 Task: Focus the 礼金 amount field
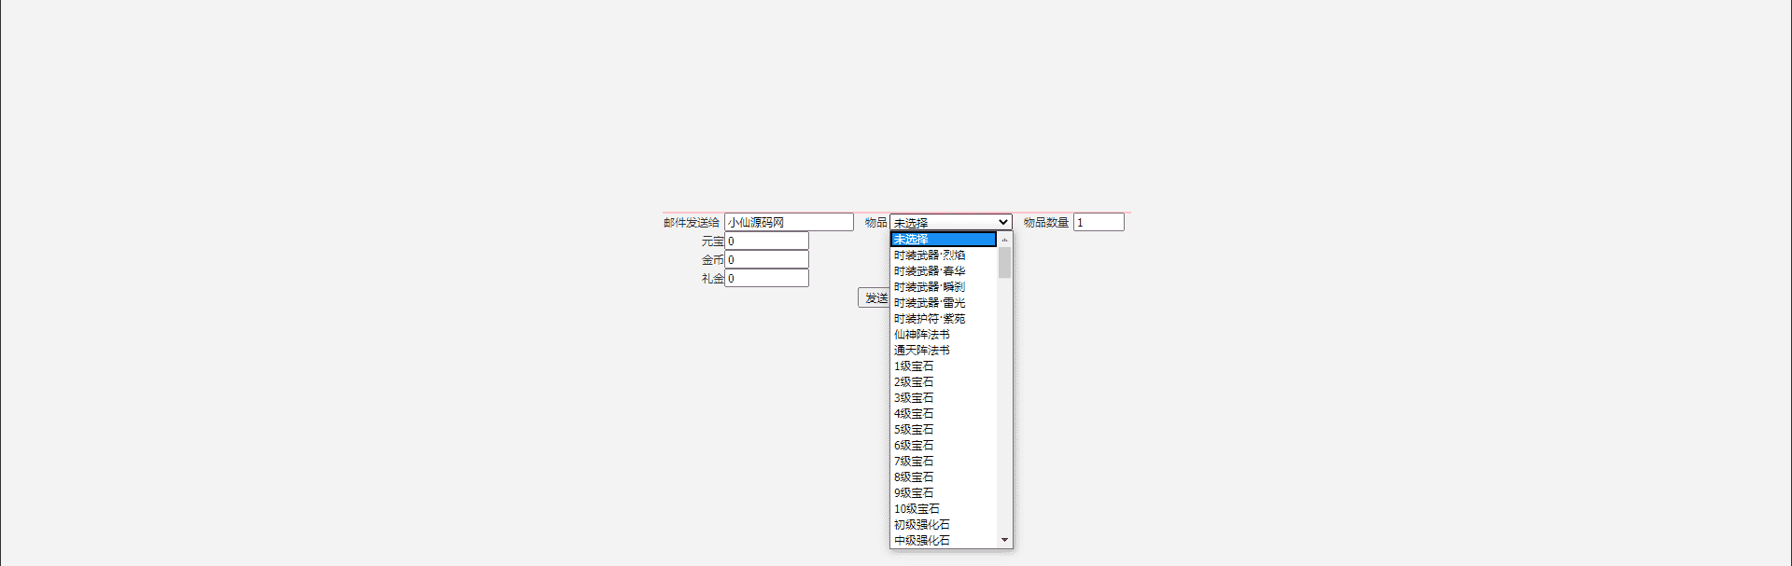pyautogui.click(x=766, y=278)
